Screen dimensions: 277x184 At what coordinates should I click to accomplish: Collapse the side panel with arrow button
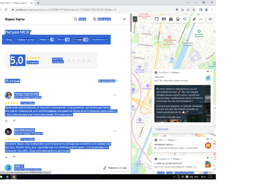pyautogui.click(x=135, y=19)
